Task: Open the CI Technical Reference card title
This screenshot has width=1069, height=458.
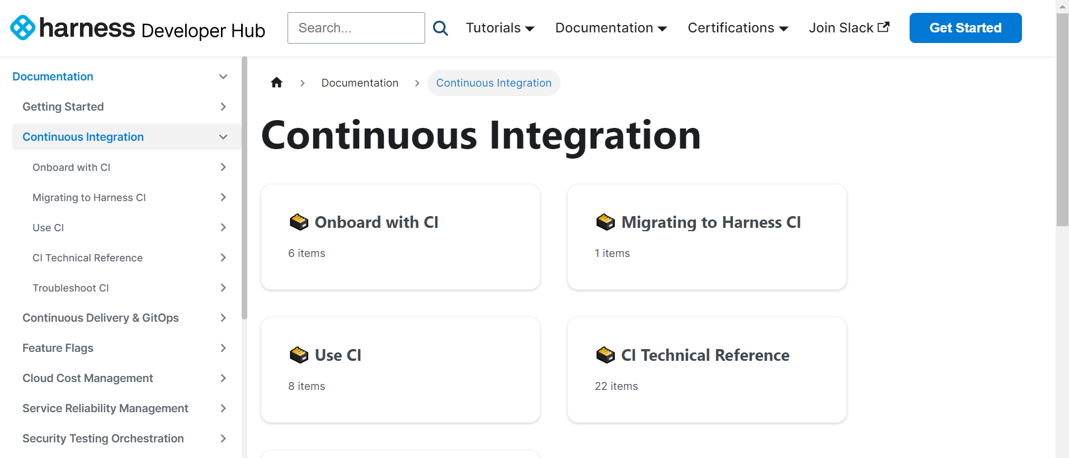Action: pos(705,355)
